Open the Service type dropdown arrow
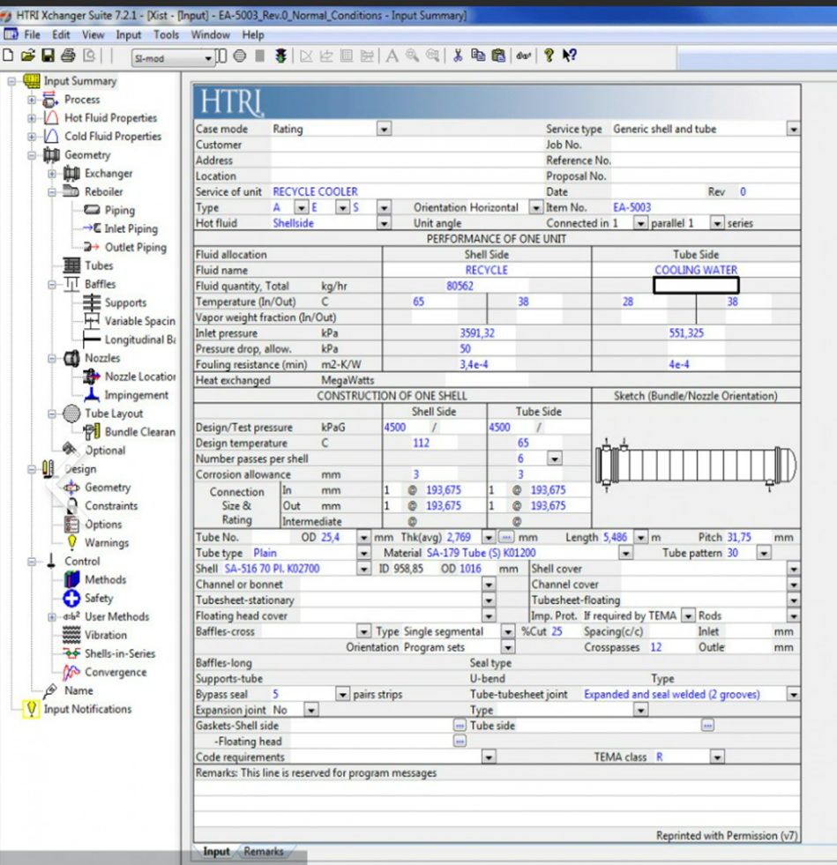This screenshot has height=865, width=837. pos(793,130)
